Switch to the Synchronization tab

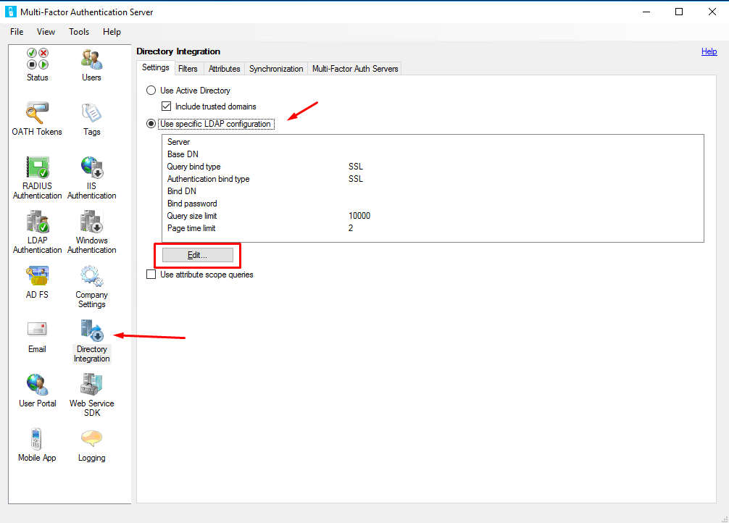(276, 69)
